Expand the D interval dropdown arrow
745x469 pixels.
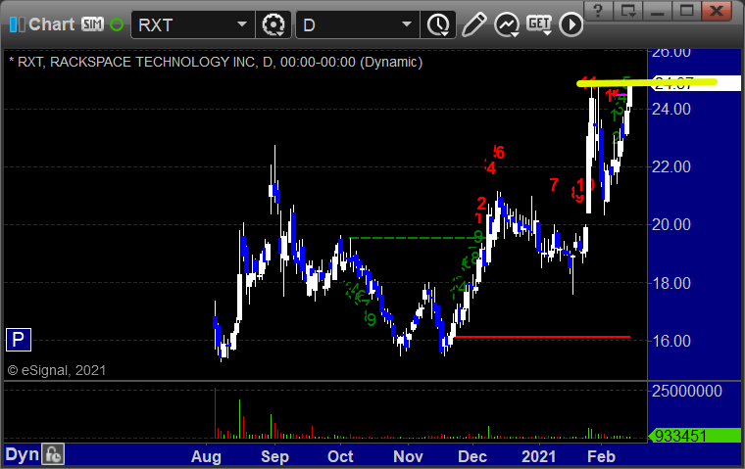(x=406, y=24)
